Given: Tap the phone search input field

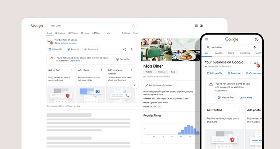Looking at the screenshot, I should 231,47.
